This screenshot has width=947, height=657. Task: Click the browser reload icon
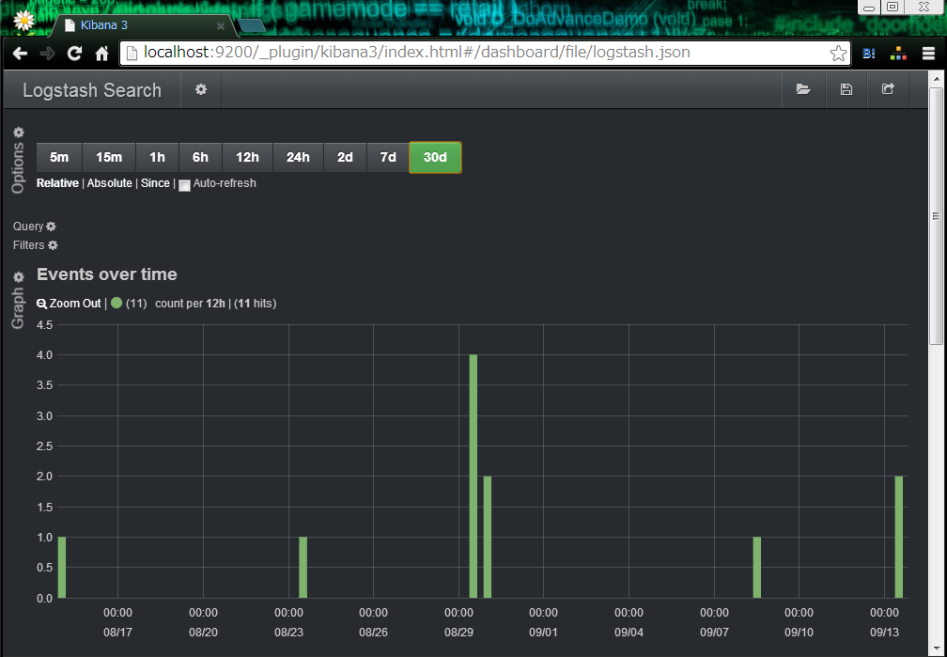pos(74,54)
